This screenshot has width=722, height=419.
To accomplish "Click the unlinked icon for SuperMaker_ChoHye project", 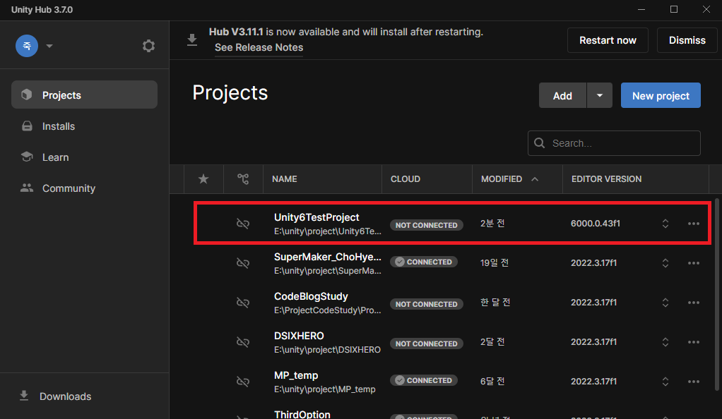I will click(x=242, y=263).
